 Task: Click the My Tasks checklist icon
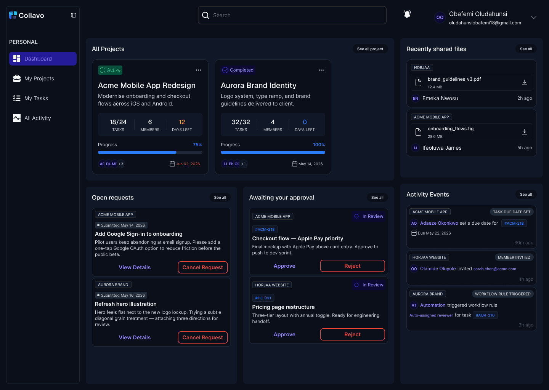click(x=17, y=98)
